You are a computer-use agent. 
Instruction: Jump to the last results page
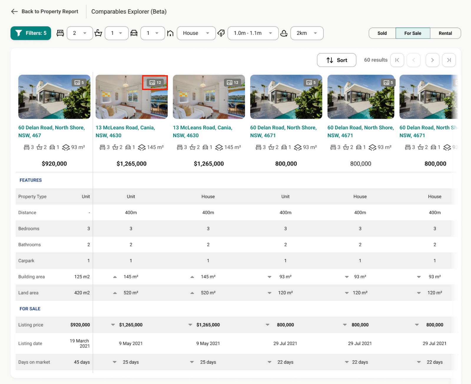[449, 60]
